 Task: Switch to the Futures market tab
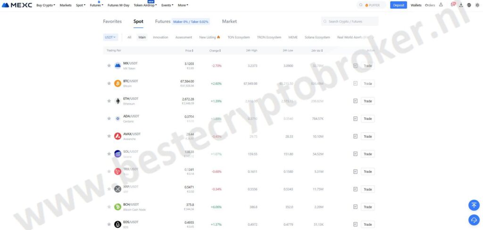click(163, 22)
